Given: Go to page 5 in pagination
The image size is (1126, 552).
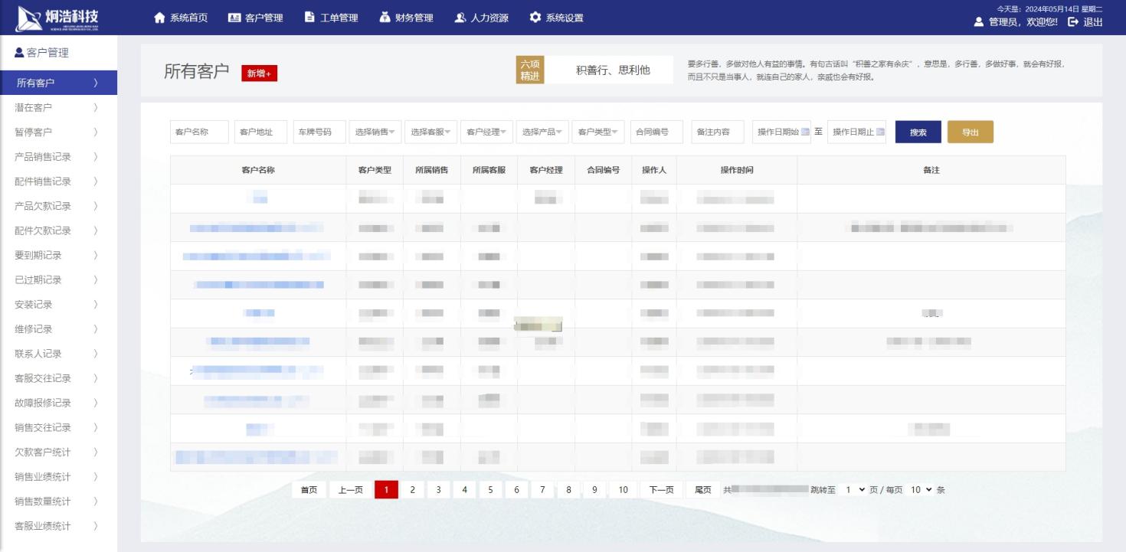Looking at the screenshot, I should click(490, 489).
